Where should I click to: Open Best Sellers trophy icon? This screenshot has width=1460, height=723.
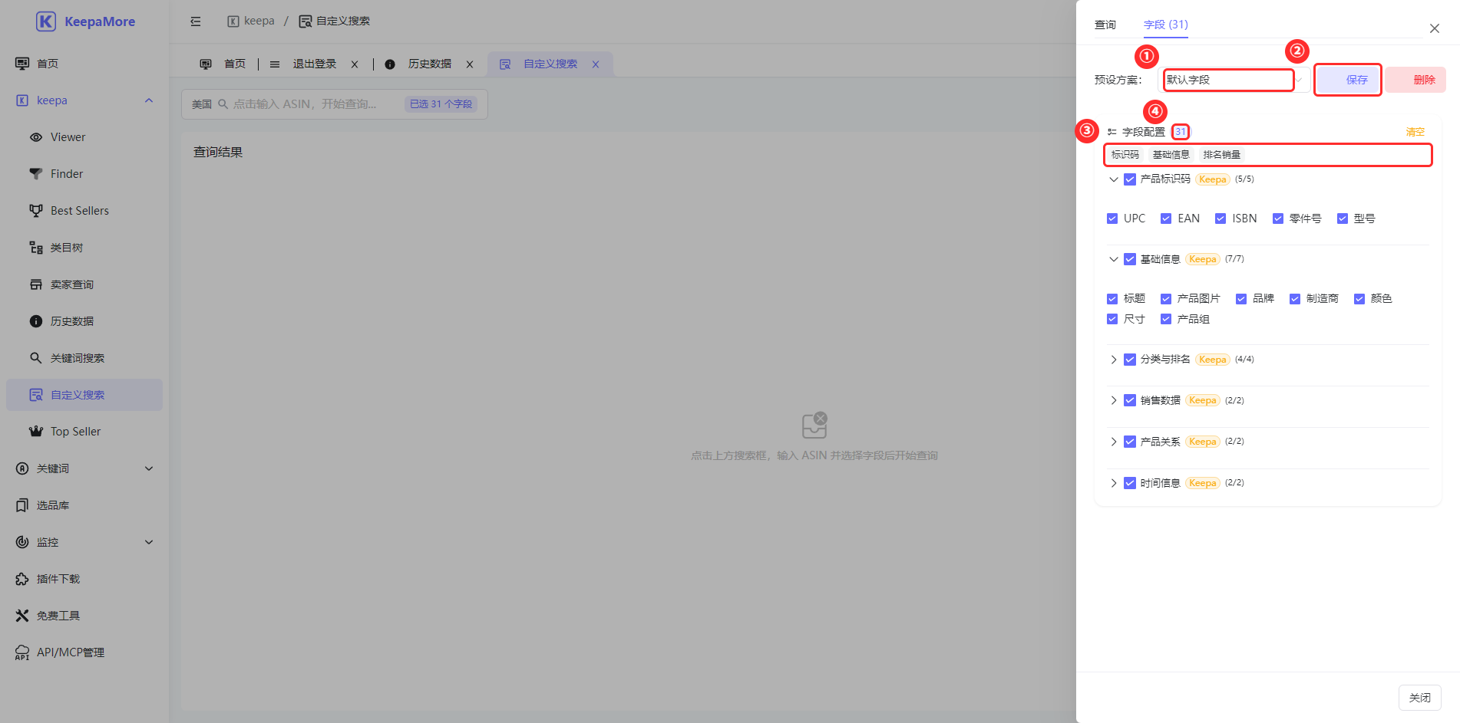point(36,211)
